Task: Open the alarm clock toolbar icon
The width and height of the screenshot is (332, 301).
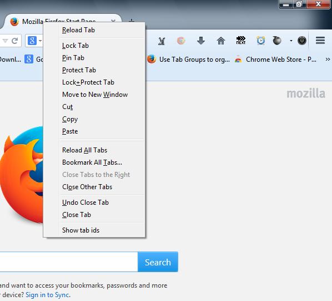Action: coord(261,40)
